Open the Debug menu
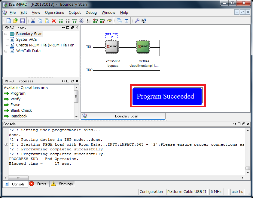This screenshot has width=253, height=198. 91,13
